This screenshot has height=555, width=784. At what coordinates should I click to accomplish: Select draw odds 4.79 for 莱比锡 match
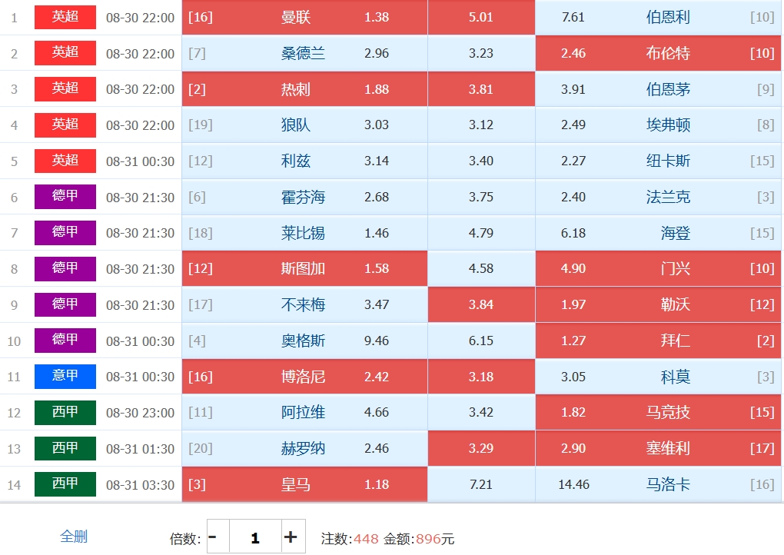[481, 232]
